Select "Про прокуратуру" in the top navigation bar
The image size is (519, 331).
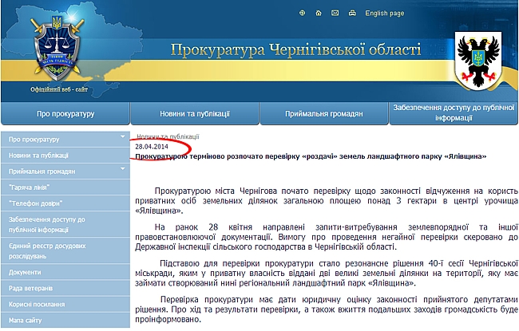click(x=65, y=114)
